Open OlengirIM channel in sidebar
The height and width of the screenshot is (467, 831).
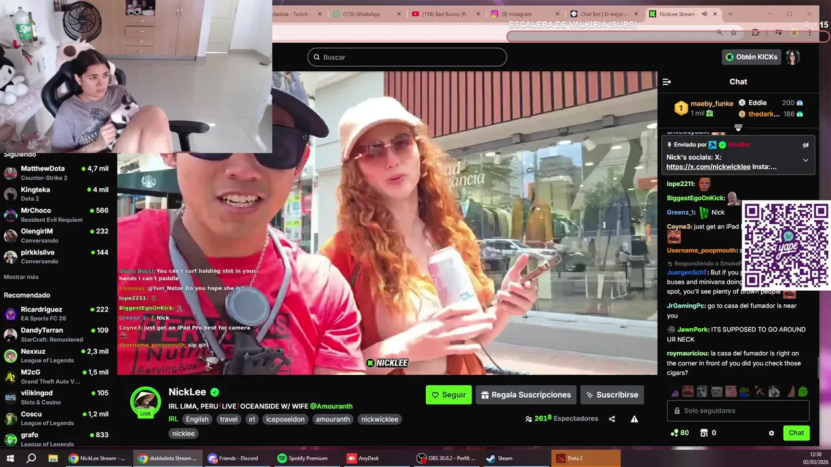[57, 235]
